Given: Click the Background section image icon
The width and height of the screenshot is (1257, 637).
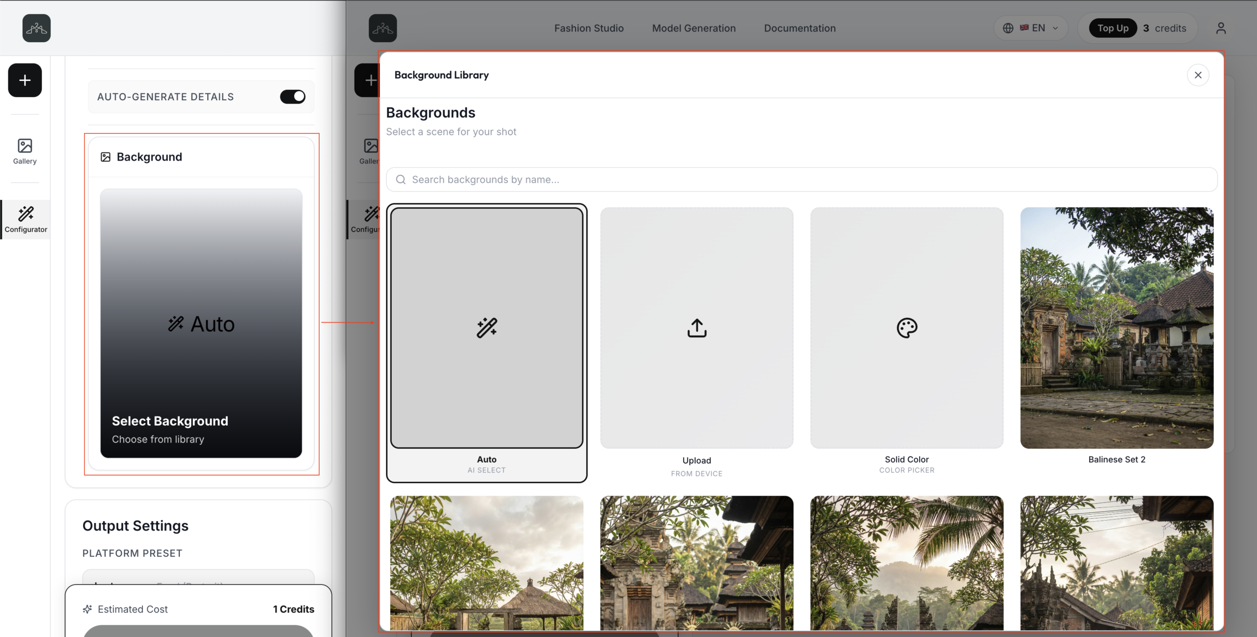Looking at the screenshot, I should [106, 157].
